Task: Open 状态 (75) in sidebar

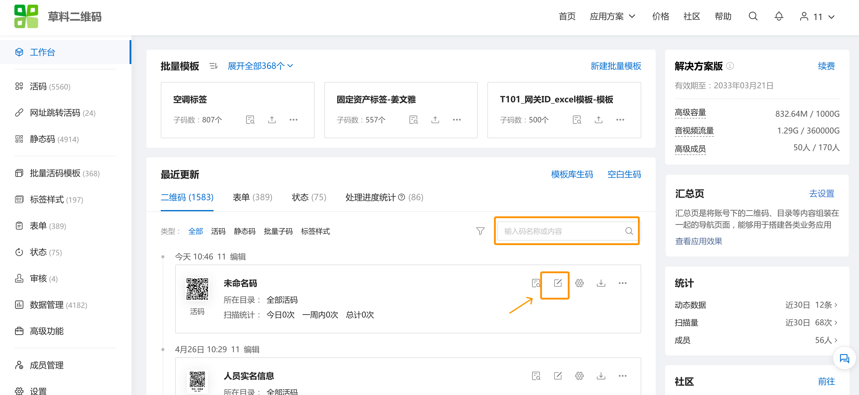Action: click(46, 252)
